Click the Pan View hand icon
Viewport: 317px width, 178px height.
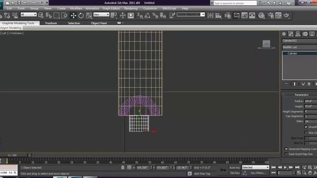[310, 173]
